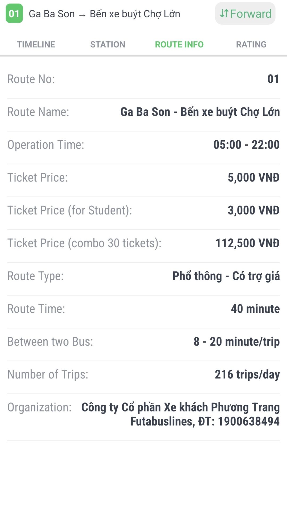This screenshot has width=287, height=511.
Task: Select the student ticket price row
Action: click(143, 210)
